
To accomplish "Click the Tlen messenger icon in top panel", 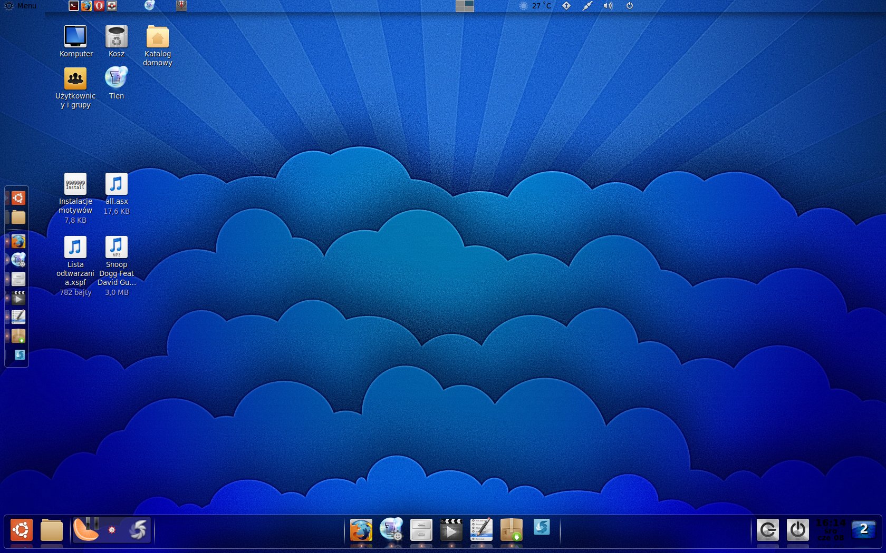I will 150,6.
